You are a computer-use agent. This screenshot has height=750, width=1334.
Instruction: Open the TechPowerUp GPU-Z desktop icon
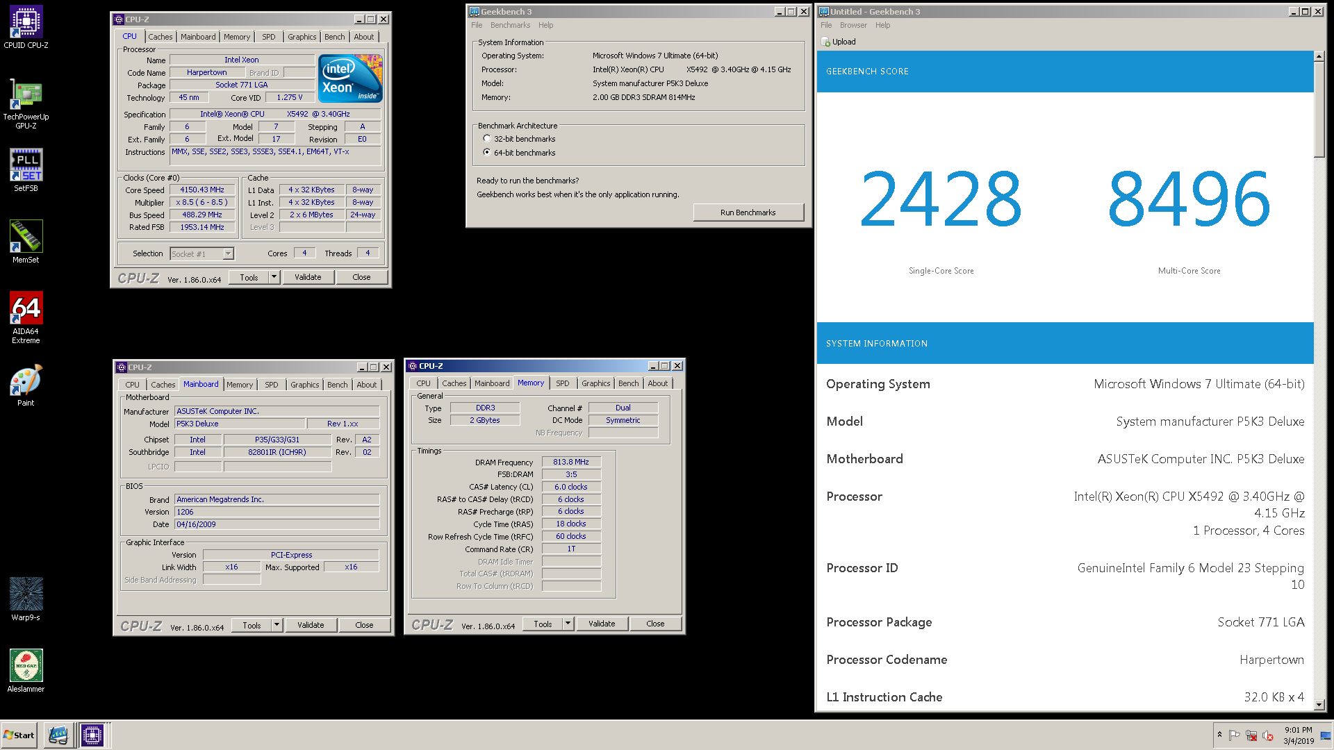[x=26, y=103]
